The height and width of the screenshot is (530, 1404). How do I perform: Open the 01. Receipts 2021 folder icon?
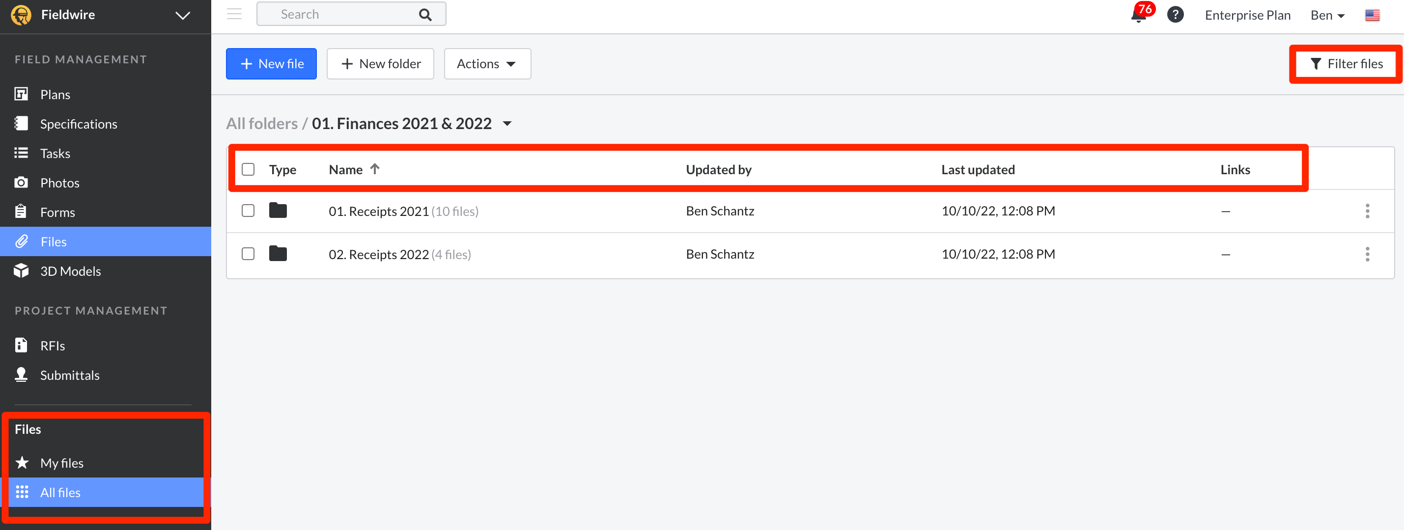point(278,211)
